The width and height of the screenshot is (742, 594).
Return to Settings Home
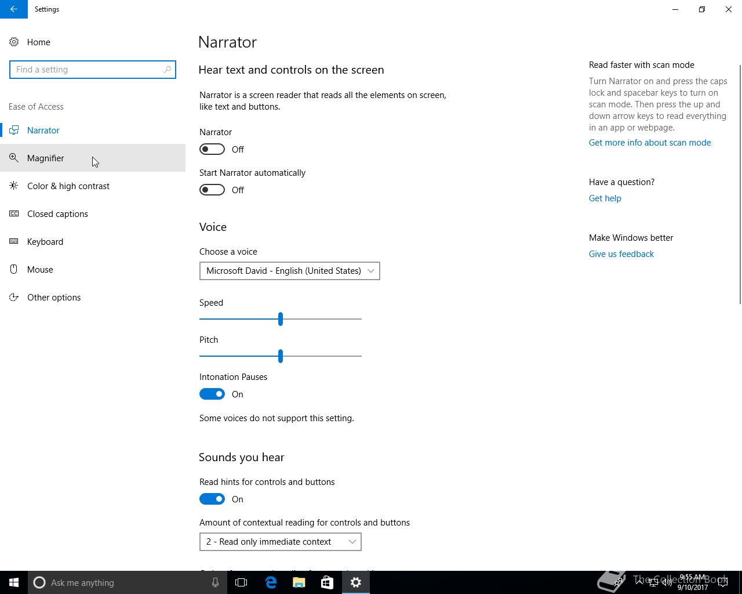(93, 42)
